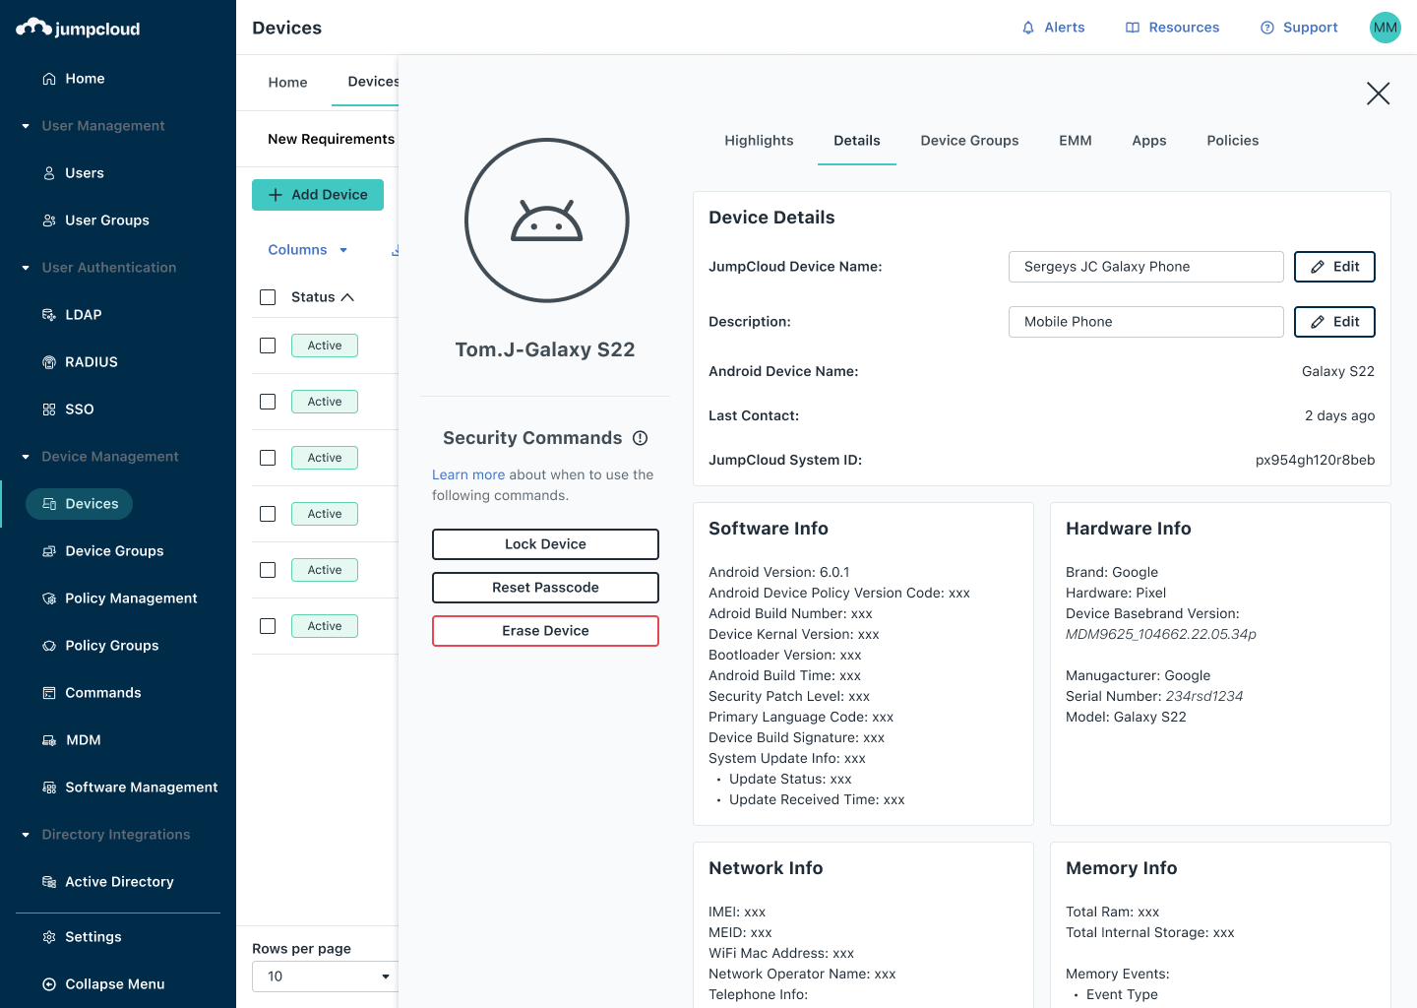Open the MM user avatar menu

[1386, 28]
